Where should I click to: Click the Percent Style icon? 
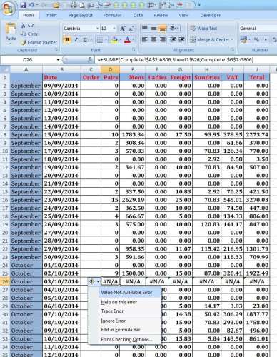pyautogui.click(x=256, y=39)
